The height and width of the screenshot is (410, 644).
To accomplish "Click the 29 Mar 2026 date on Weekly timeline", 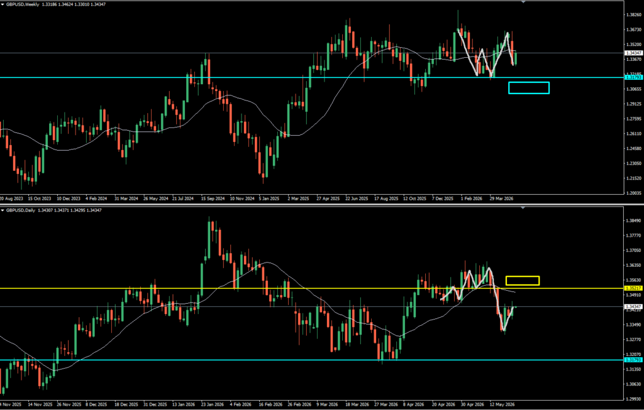I will [x=501, y=198].
